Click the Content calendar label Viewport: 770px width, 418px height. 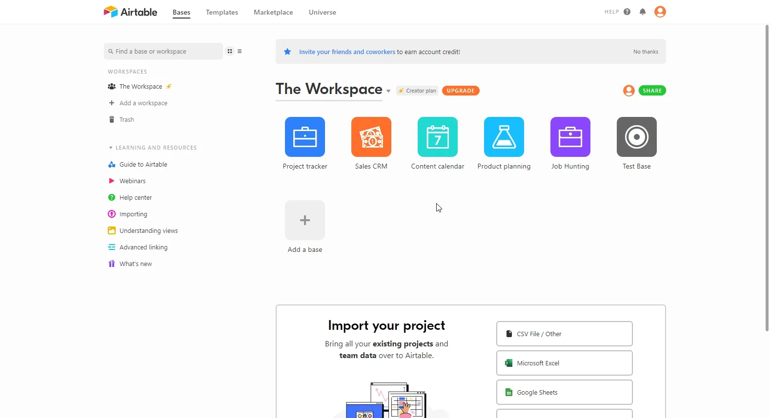click(x=438, y=166)
